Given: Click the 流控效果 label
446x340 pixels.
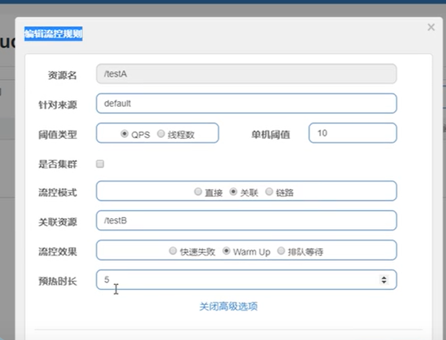Looking at the screenshot, I should [57, 252].
